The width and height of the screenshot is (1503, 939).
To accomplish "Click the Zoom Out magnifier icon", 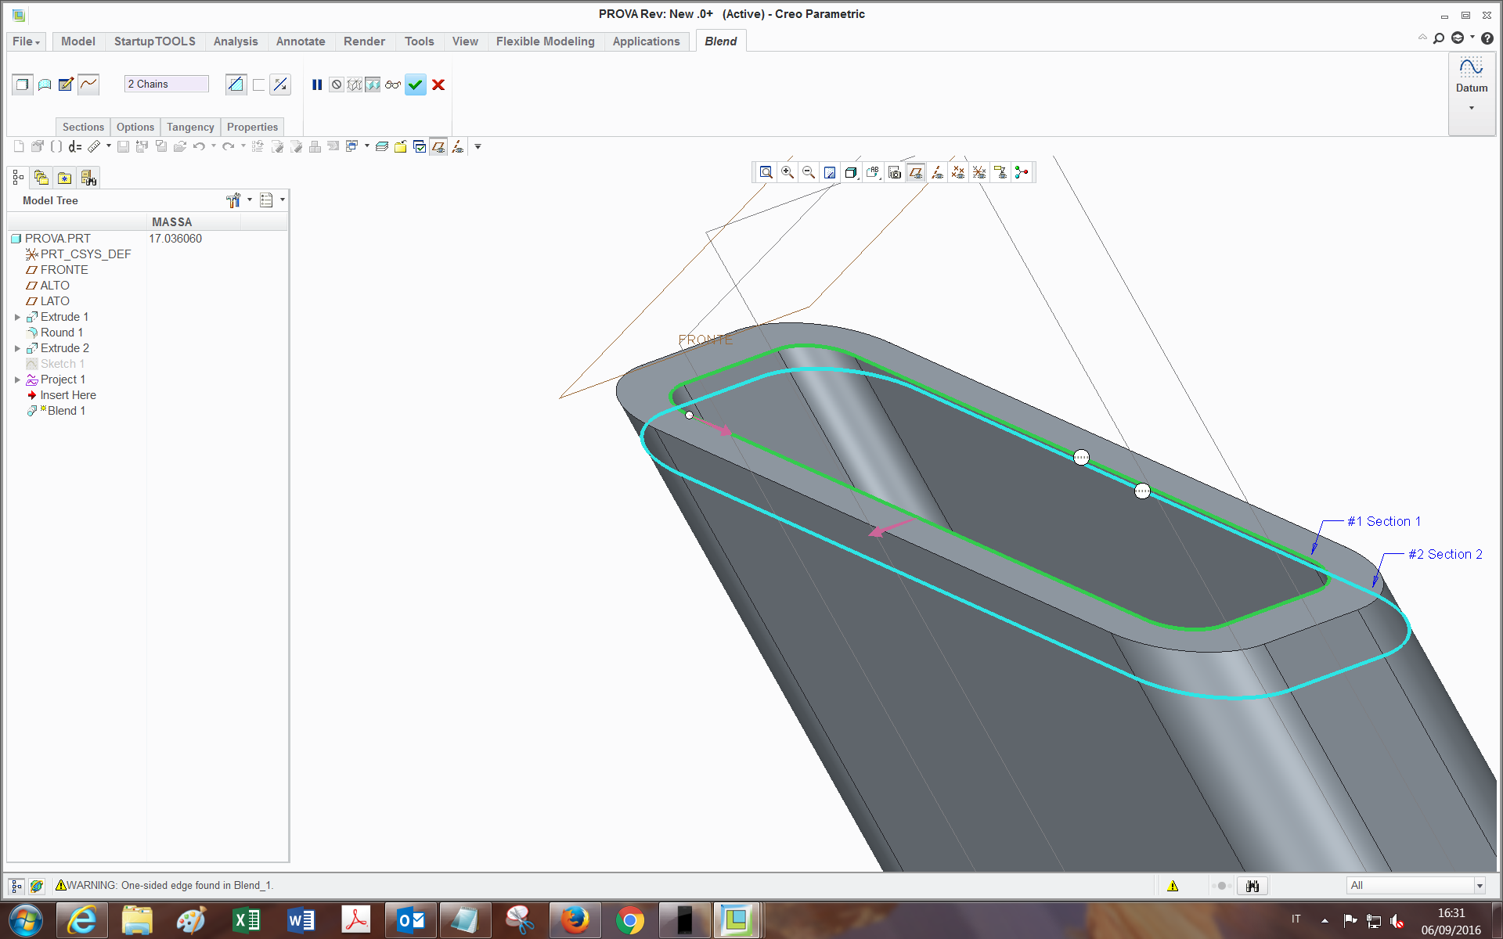I will click(809, 172).
